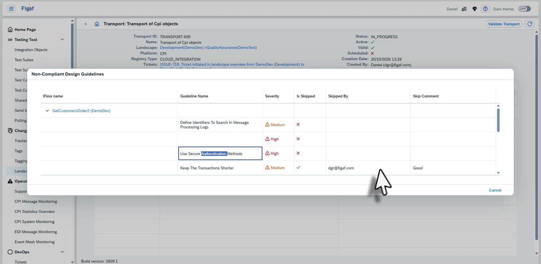The width and height of the screenshot is (541, 264).
Task: Click Medium warning icon for Define Identifiers row
Action: coord(267,124)
